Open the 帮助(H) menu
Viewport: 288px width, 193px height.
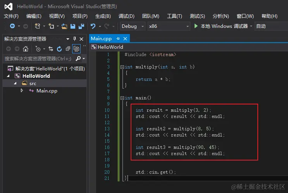tap(269, 16)
